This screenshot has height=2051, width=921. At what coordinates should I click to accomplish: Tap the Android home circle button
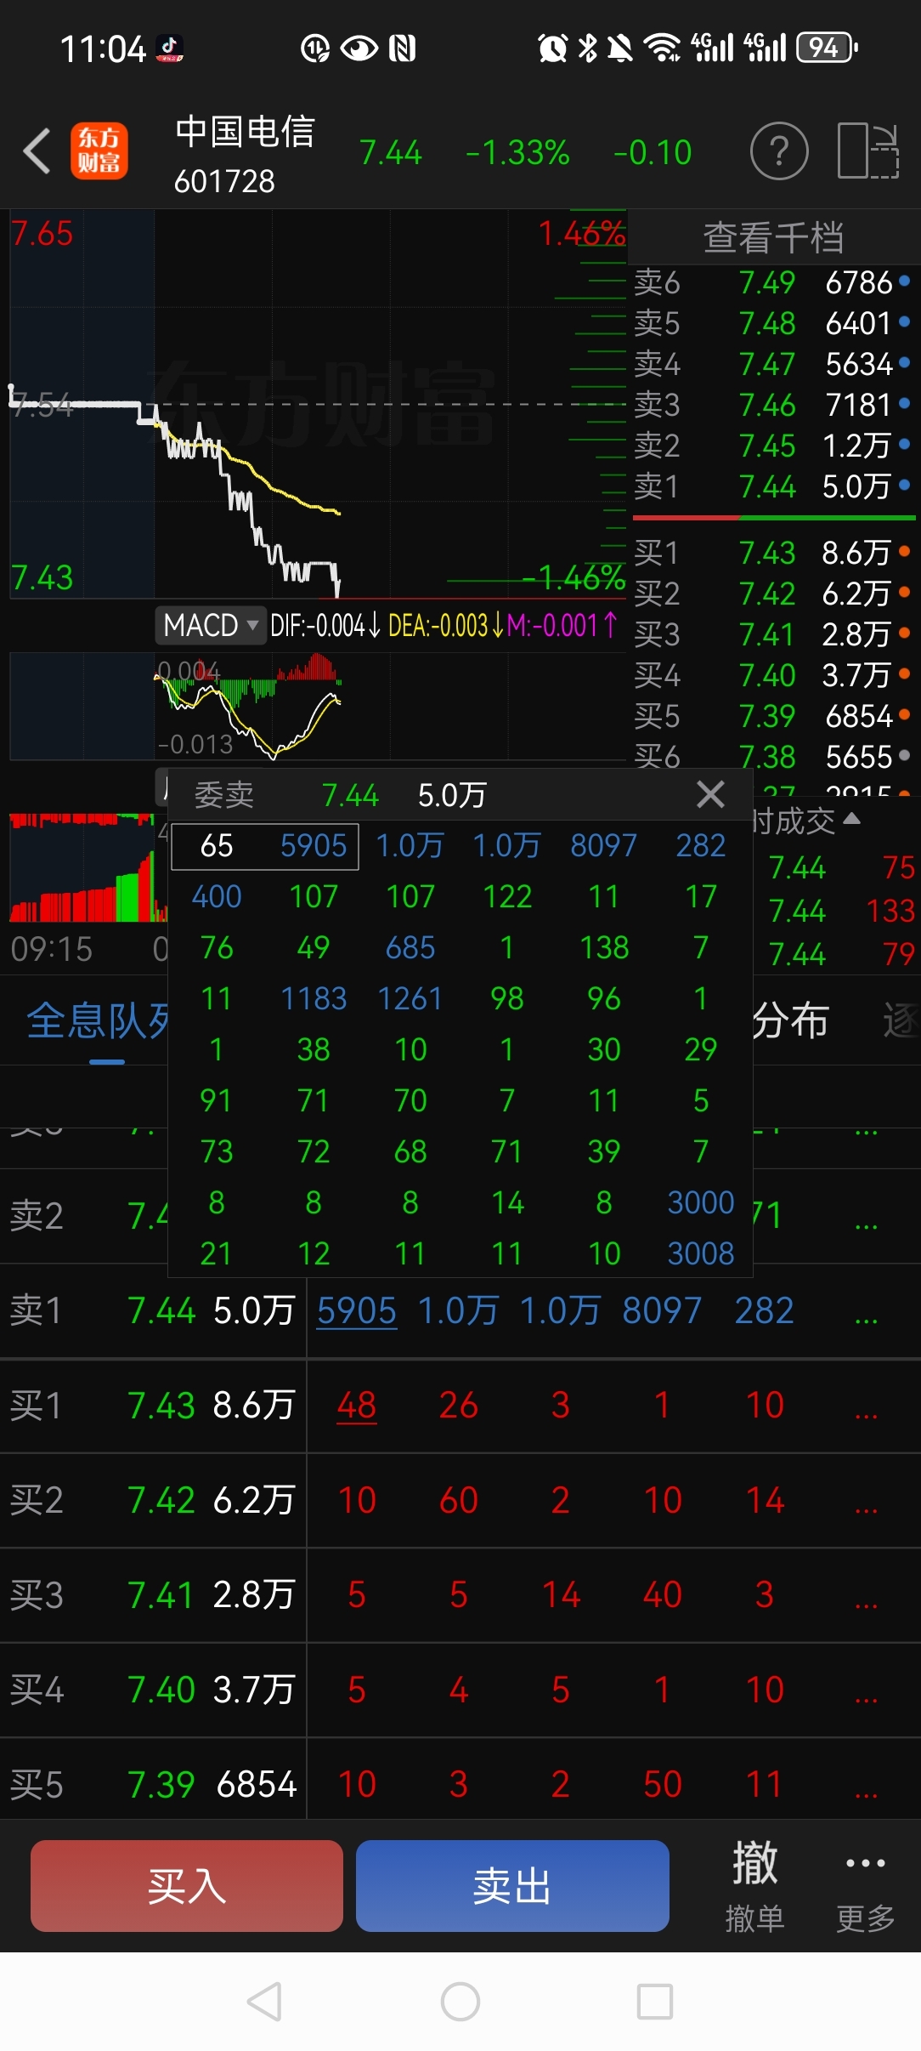(x=460, y=2002)
